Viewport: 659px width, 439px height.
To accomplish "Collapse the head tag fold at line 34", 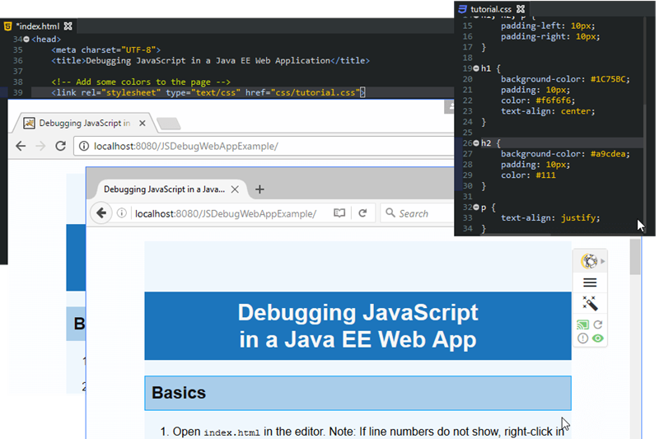I will [x=27, y=40].
